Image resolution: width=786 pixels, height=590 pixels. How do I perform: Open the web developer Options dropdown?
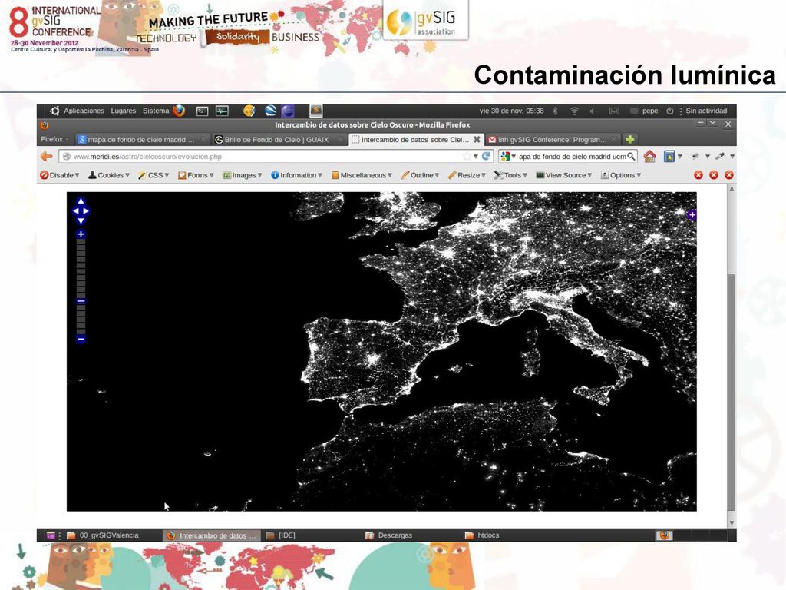(621, 175)
